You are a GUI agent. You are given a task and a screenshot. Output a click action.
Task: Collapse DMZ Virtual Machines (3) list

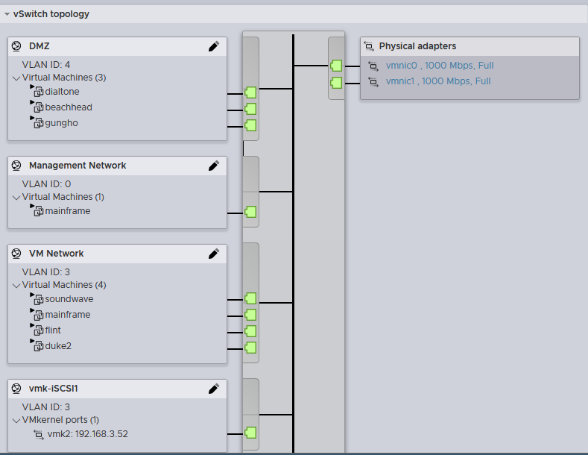tap(16, 78)
